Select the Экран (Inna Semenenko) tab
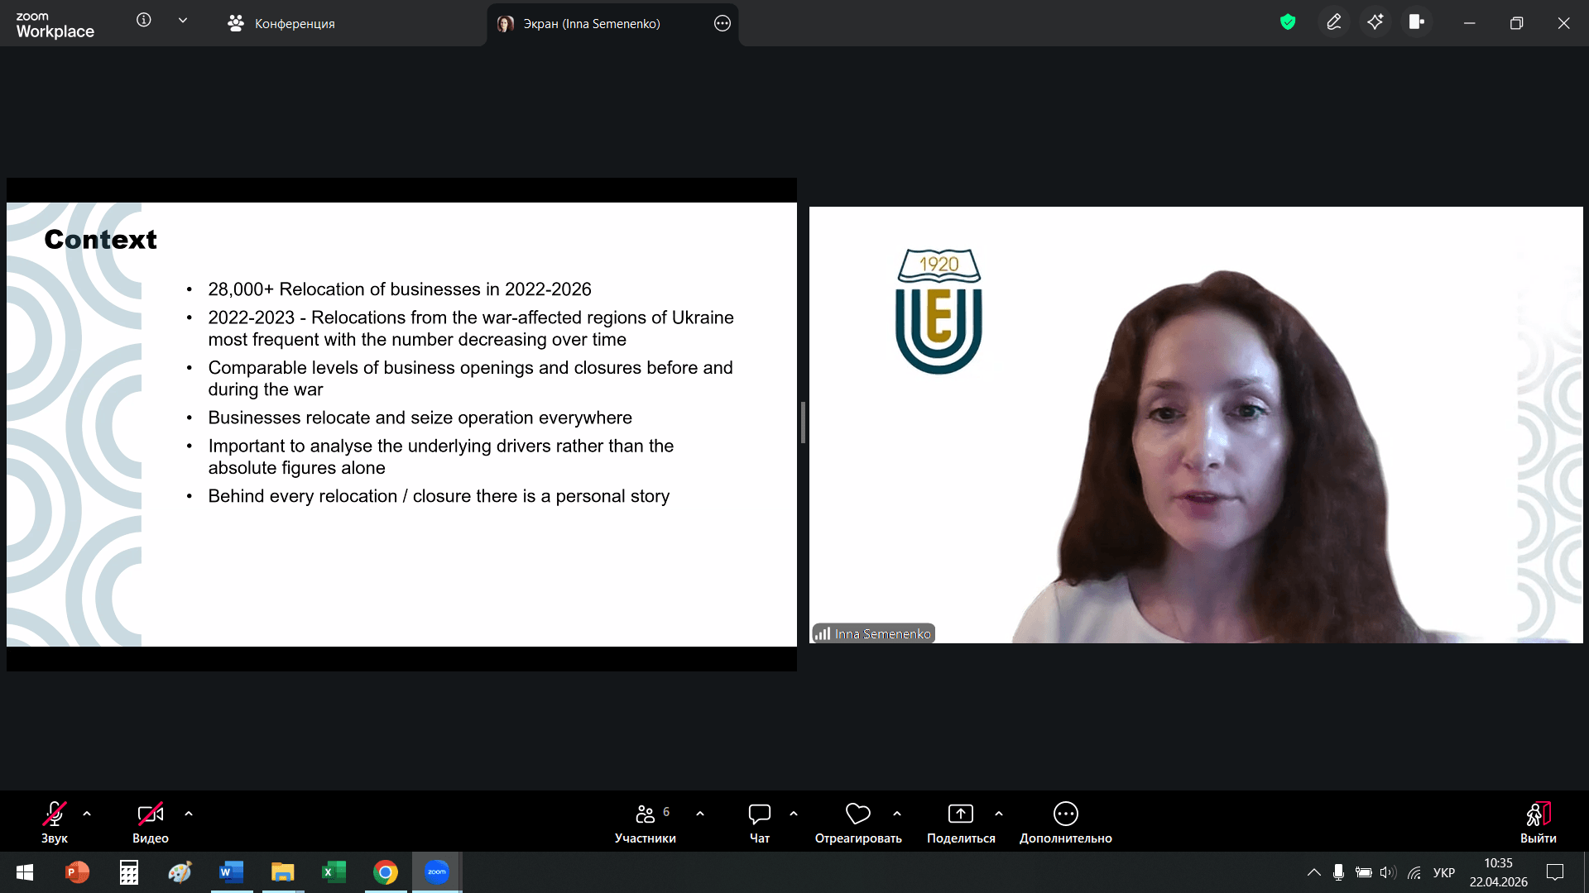 click(x=591, y=23)
